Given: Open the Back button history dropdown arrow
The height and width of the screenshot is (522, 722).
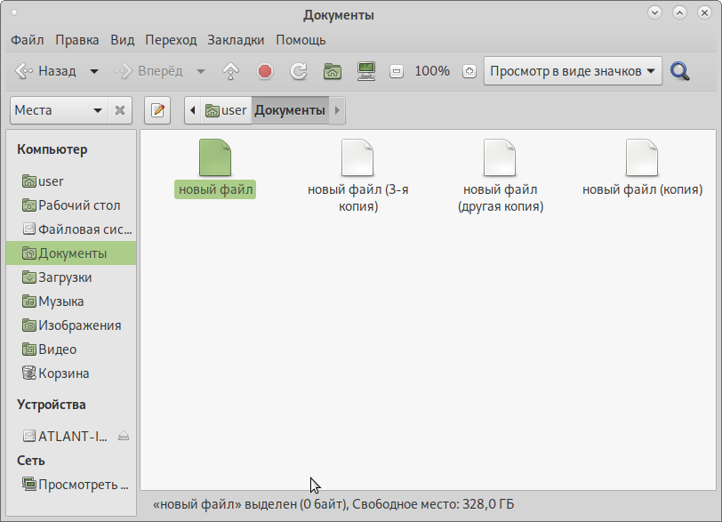Looking at the screenshot, I should (94, 71).
